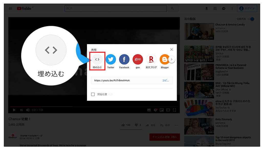The image size is (264, 151).
Task: Close the 共有 share dialog
Action: coord(171,49)
